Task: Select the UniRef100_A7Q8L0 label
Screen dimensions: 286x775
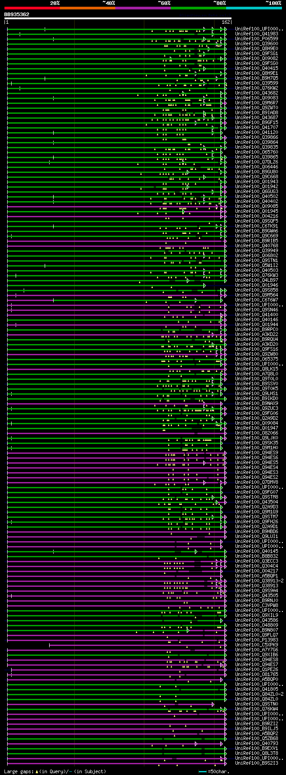Action: 257,374
